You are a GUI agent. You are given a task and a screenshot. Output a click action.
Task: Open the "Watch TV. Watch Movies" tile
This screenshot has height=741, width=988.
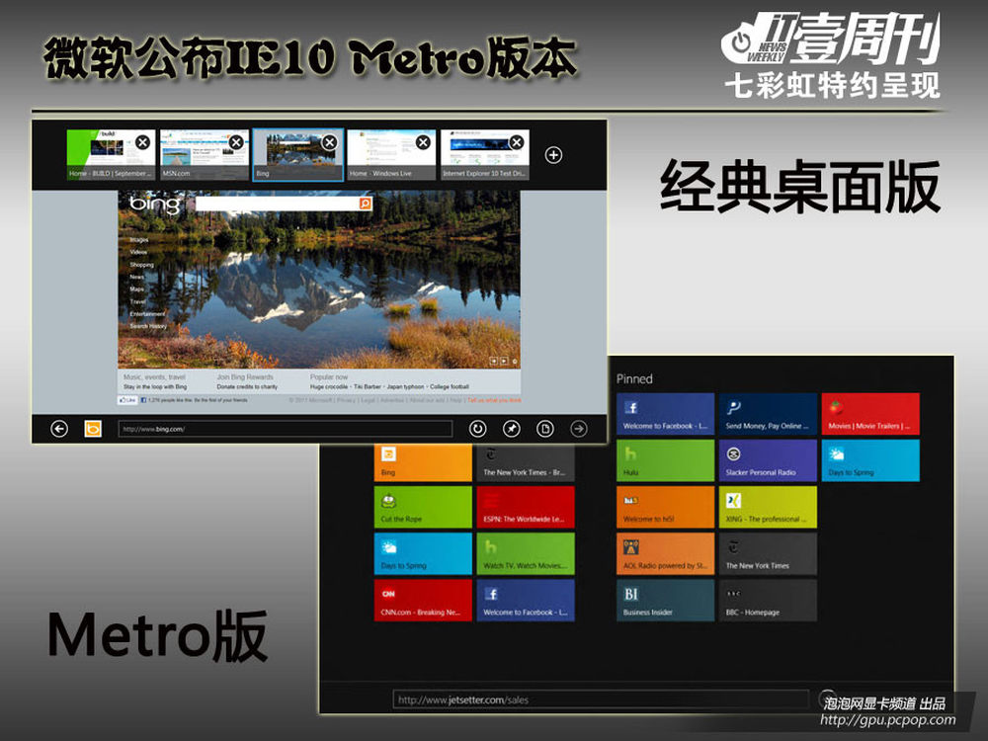(526, 553)
